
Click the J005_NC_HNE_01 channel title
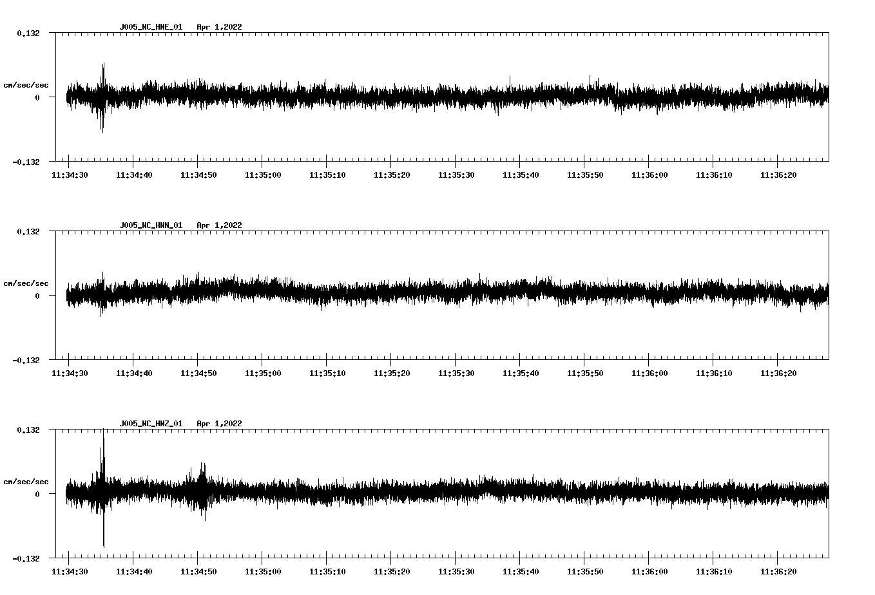point(151,27)
